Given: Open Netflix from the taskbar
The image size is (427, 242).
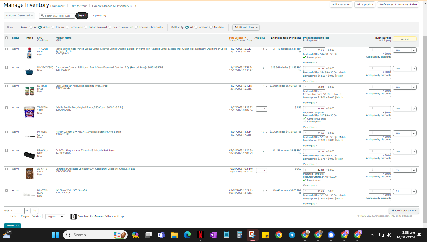Looking at the screenshot, I should 200,235.
